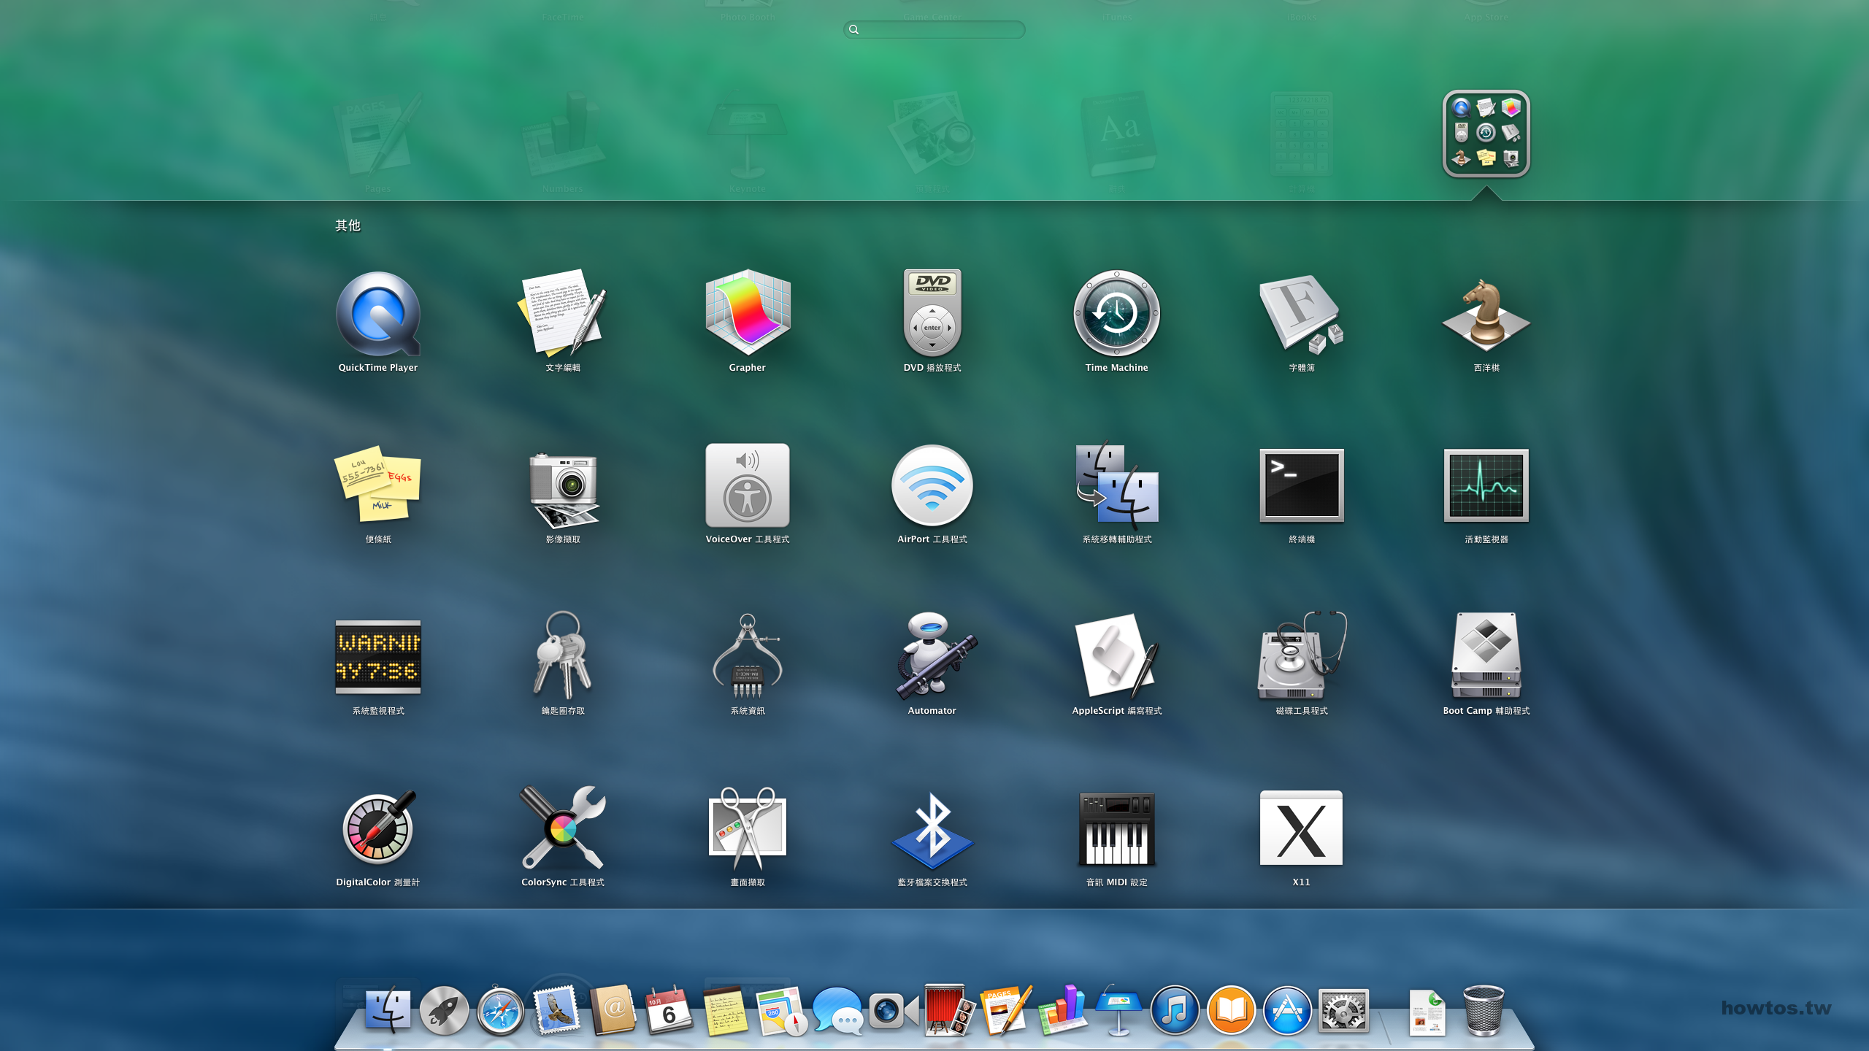Open AppleScript 編寫程式
The width and height of the screenshot is (1869, 1051).
coord(1117,655)
